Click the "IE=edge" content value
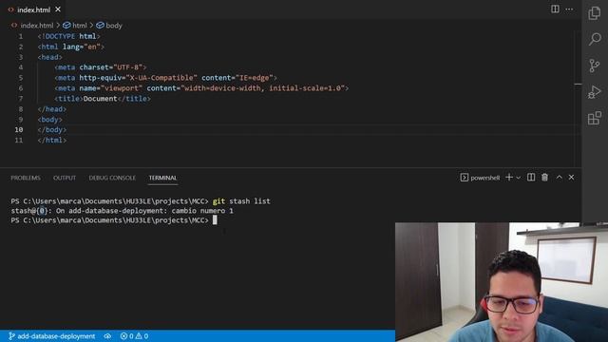The image size is (608, 342). 255,78
